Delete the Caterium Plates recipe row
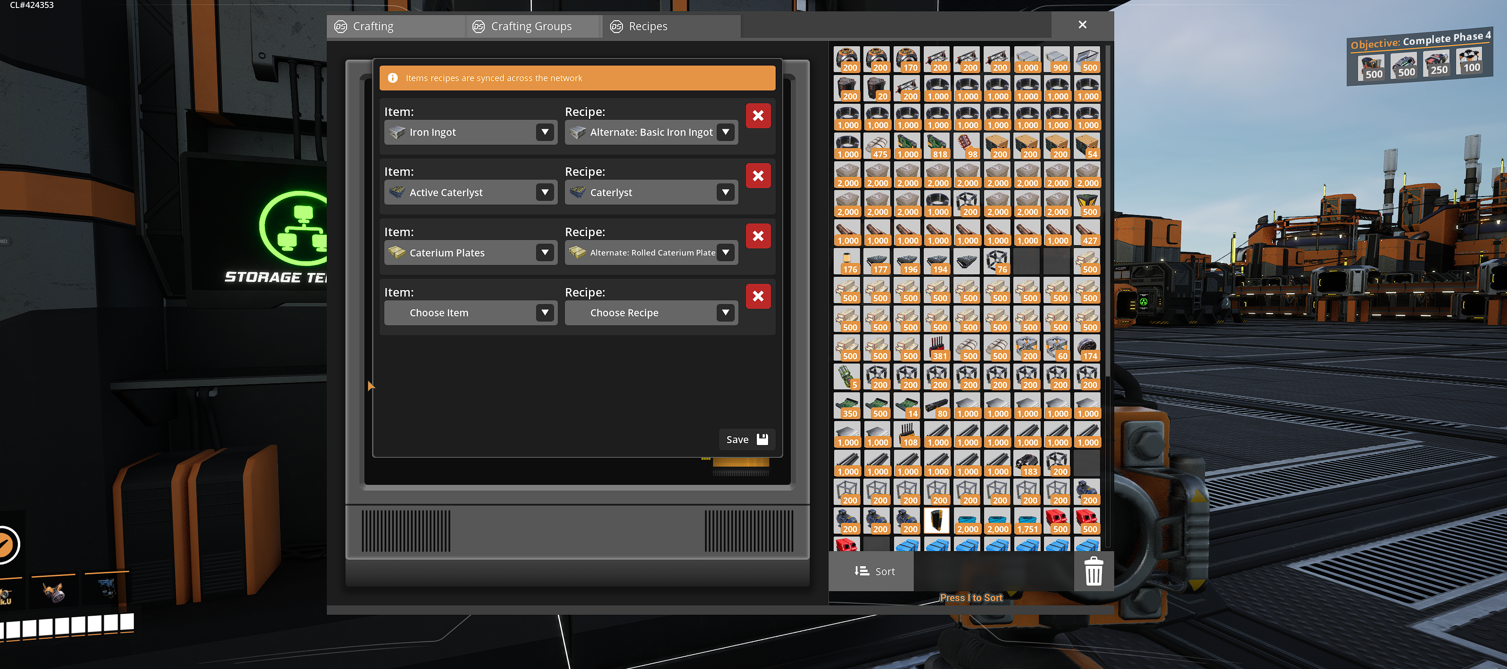Viewport: 1507px width, 669px height. pyautogui.click(x=758, y=236)
